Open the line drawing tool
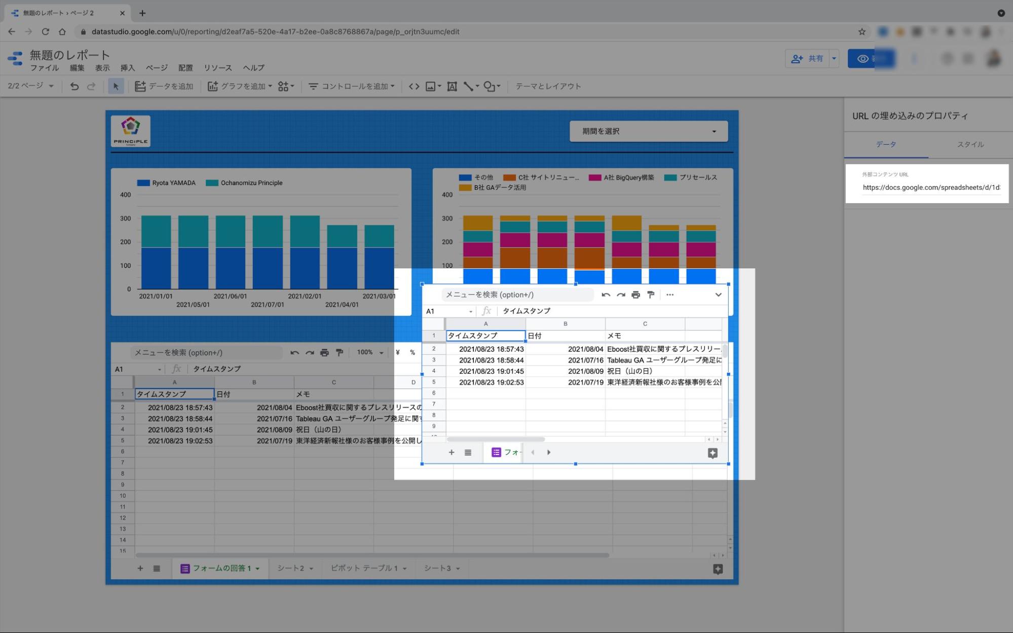 tap(469, 86)
